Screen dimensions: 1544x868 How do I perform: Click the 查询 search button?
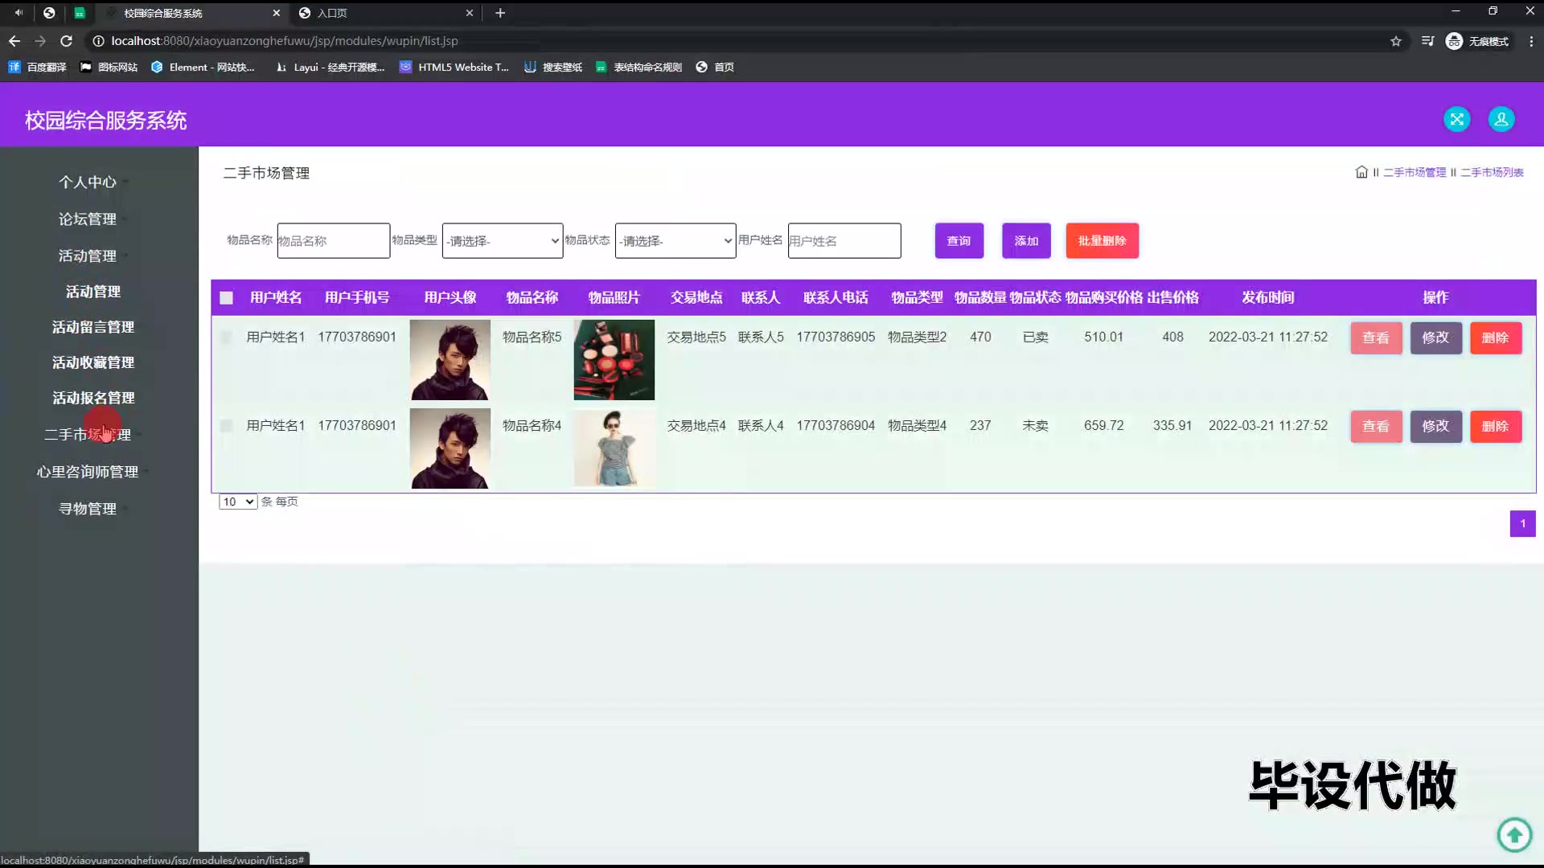(959, 241)
